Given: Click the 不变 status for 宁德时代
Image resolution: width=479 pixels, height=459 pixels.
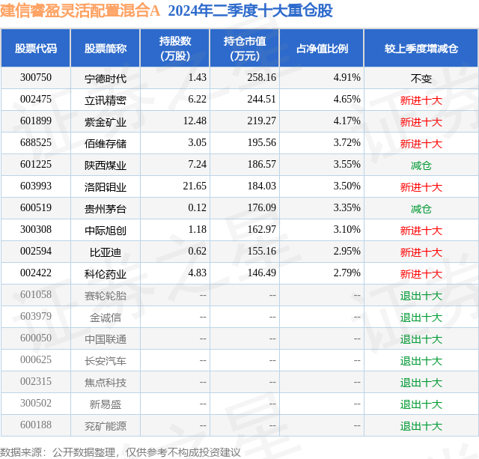Looking at the screenshot, I should [421, 79].
